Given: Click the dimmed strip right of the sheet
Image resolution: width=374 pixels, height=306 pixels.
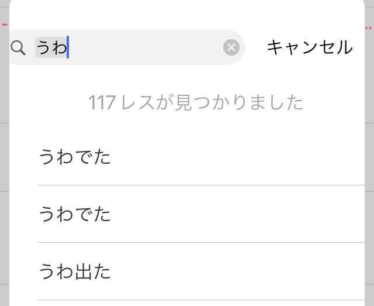Looking at the screenshot, I should (370, 176).
